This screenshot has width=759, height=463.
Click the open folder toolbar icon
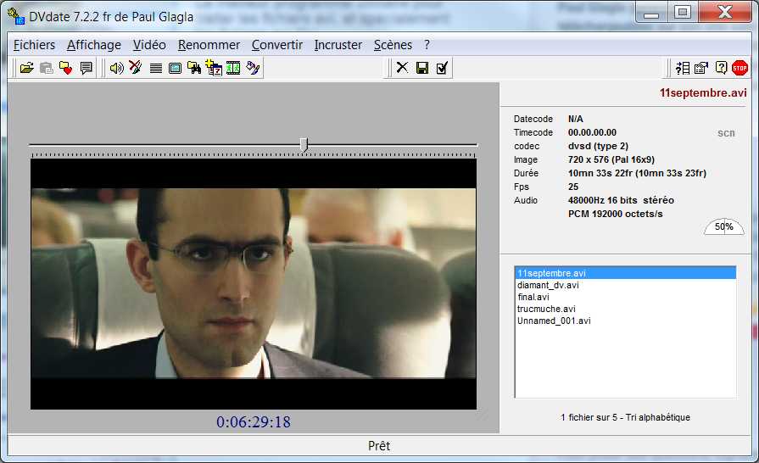pyautogui.click(x=26, y=68)
